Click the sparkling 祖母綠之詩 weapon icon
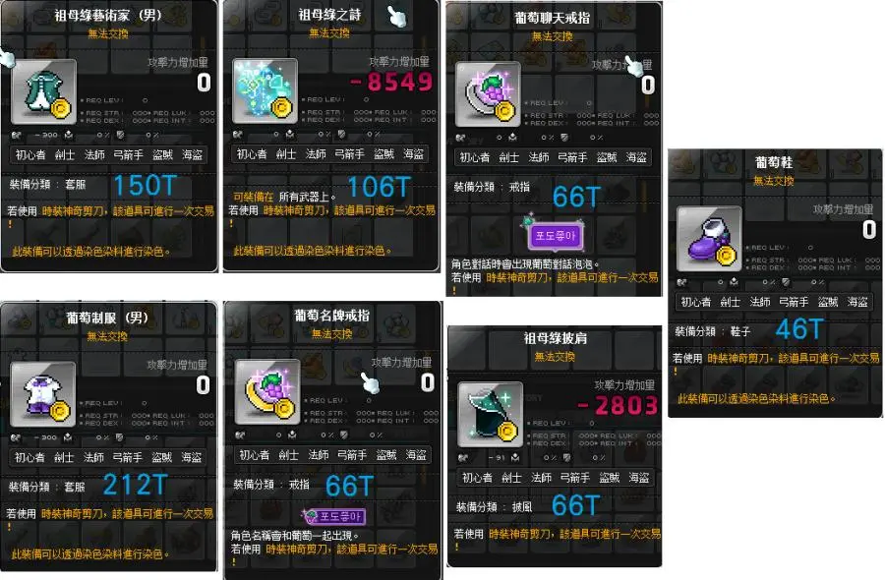The width and height of the screenshot is (885, 580). (x=265, y=90)
